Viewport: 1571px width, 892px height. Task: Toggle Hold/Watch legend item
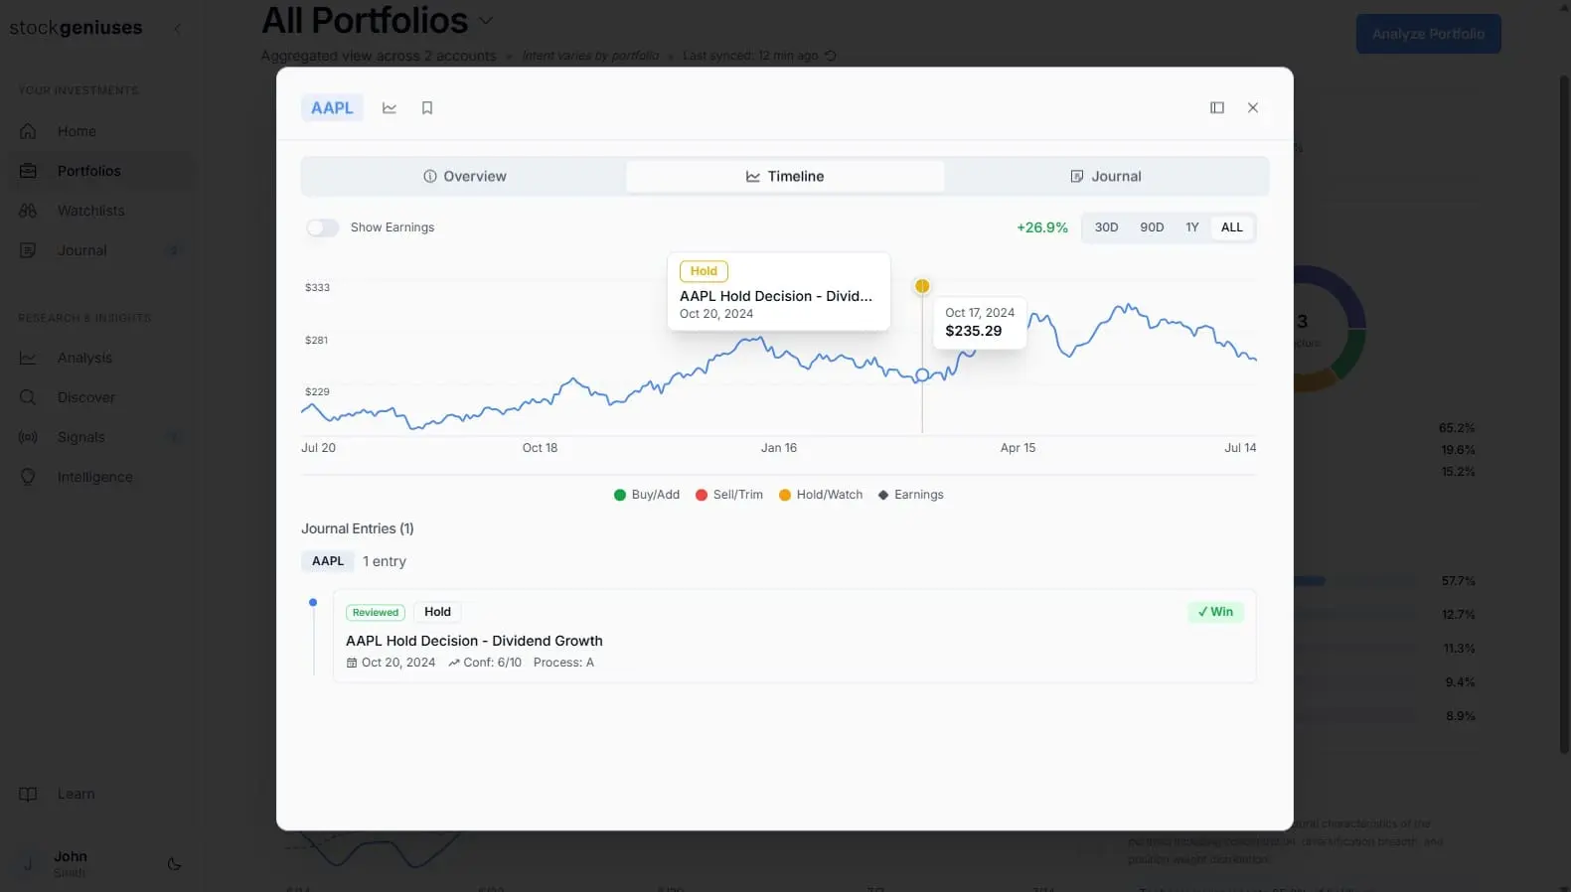pos(821,495)
